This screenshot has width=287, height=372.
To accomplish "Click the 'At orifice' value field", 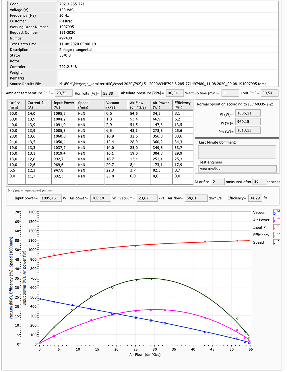I will [217, 182].
